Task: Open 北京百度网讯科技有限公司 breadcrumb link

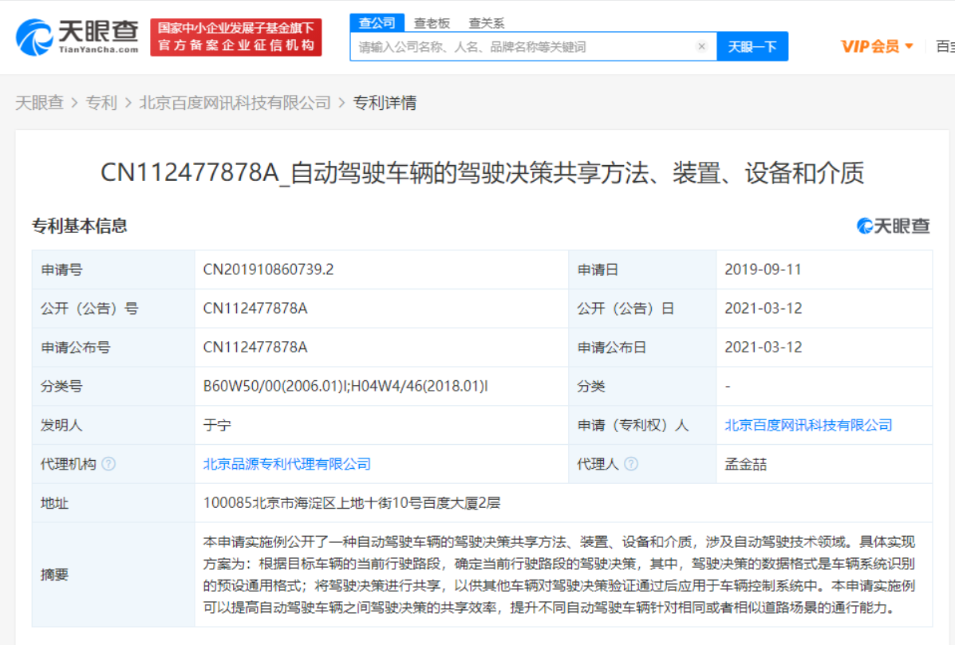Action: [x=235, y=103]
